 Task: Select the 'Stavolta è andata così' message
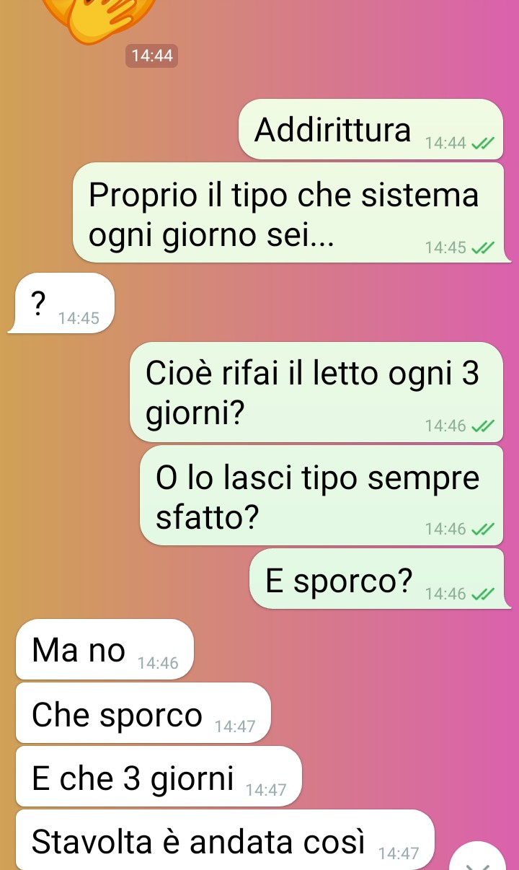pyautogui.click(x=225, y=840)
